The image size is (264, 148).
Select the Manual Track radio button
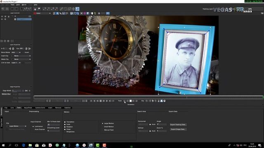[x=103, y=130]
